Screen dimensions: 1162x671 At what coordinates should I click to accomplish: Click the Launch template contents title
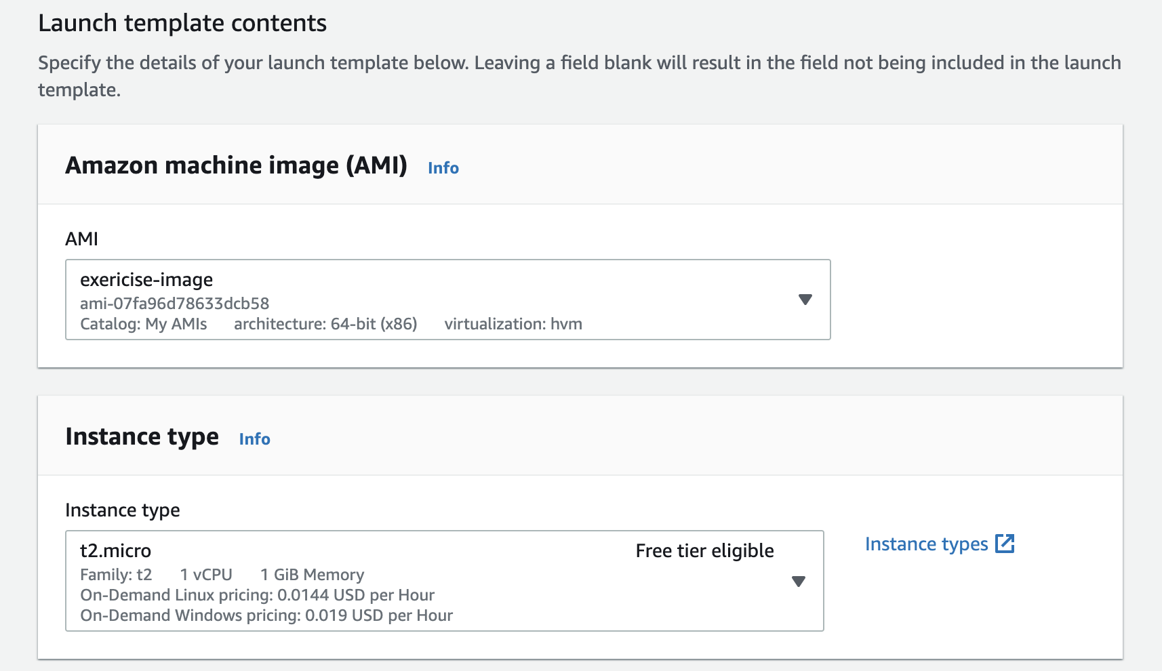182,24
